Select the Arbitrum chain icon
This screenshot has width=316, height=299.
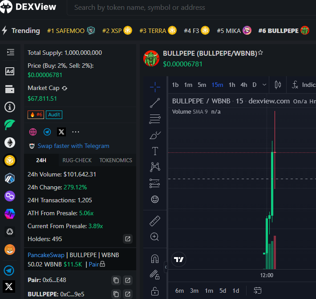pos(10,178)
